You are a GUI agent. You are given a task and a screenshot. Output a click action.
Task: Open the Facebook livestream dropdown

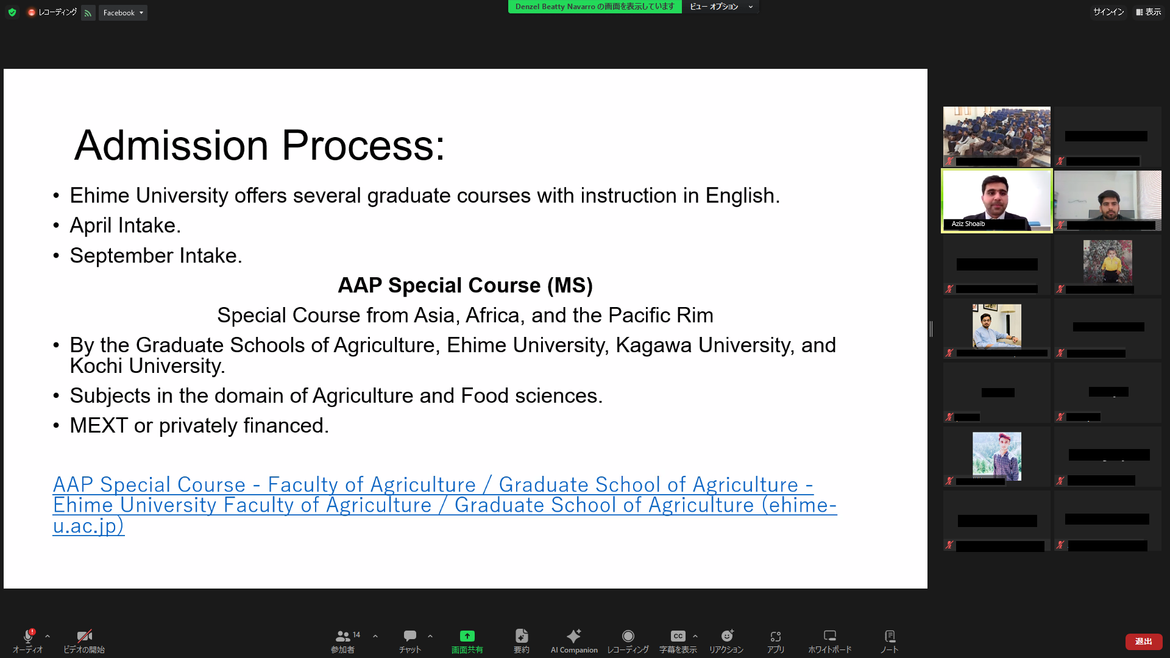[x=123, y=13]
